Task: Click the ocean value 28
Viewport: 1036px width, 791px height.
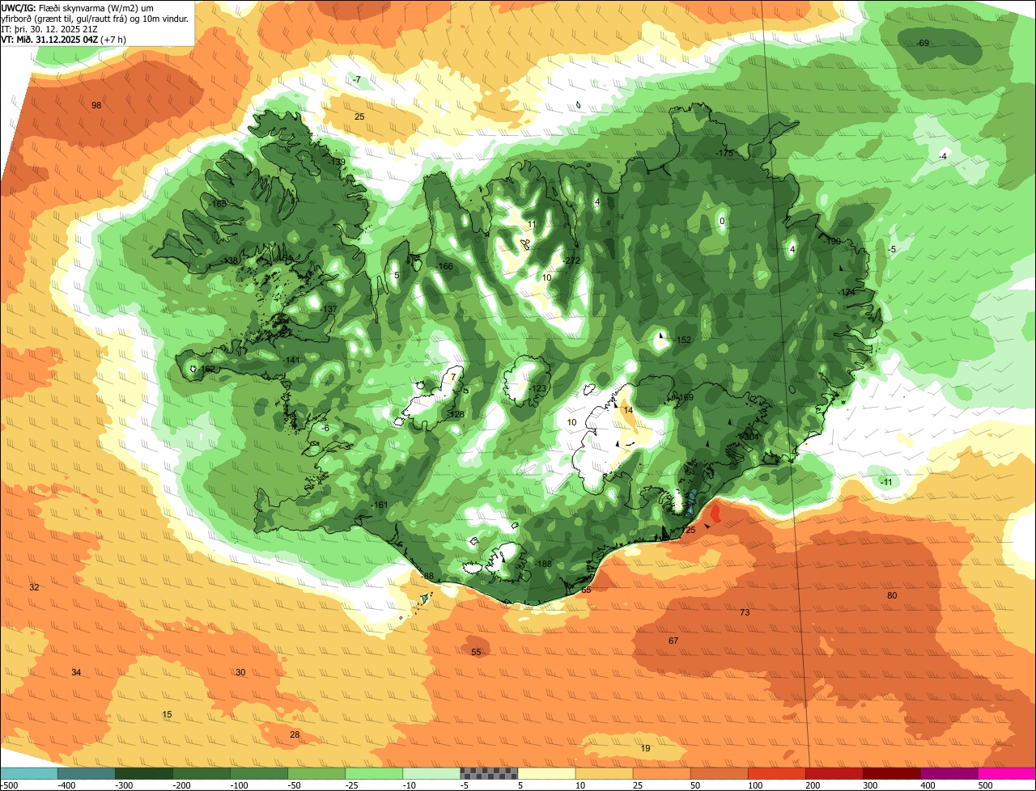Action: click(295, 735)
